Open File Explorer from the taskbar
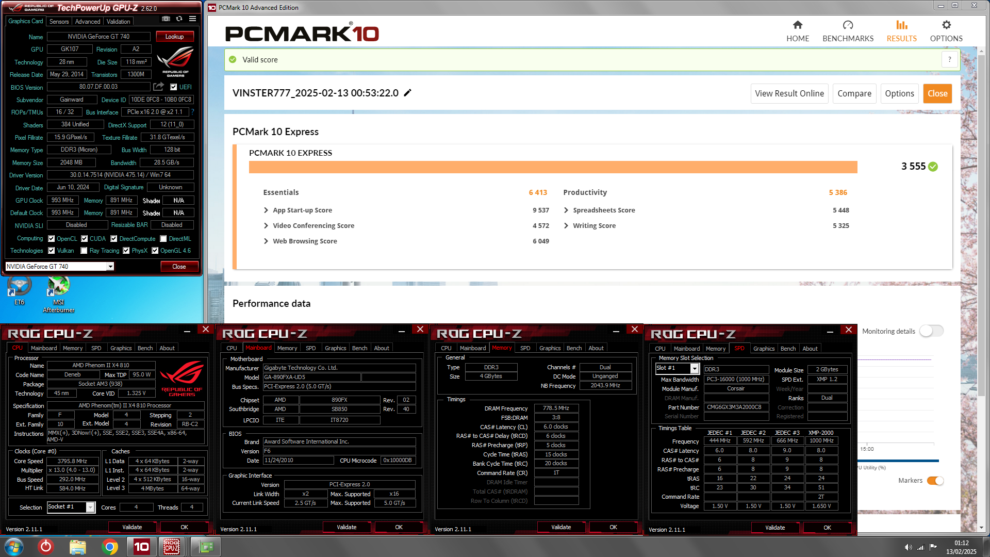 point(78,547)
